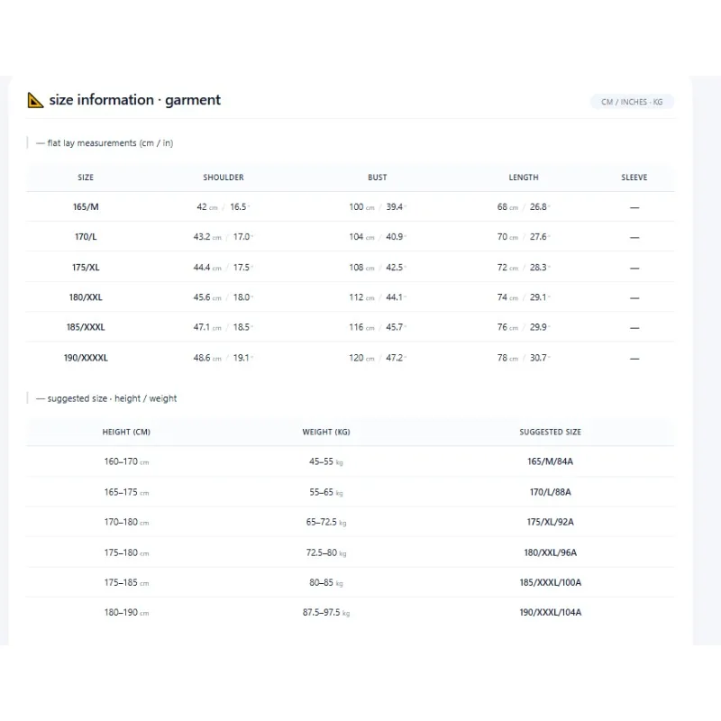Click the 45–55 kg weight cell
Screen dimensions: 721x721
pyautogui.click(x=326, y=461)
